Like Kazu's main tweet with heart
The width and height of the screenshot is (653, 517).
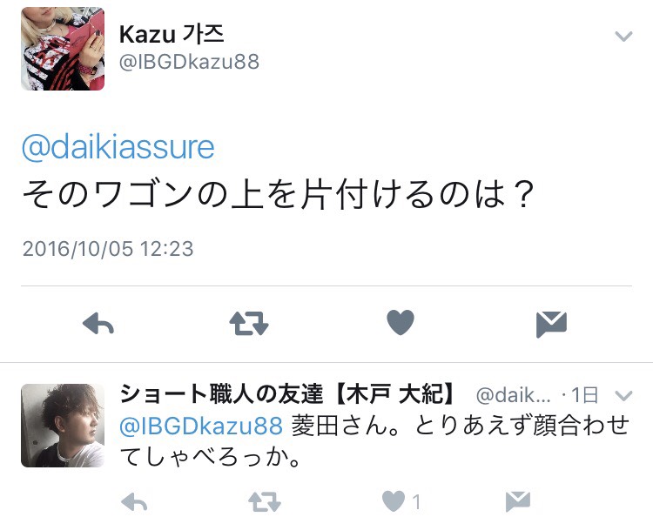click(401, 322)
